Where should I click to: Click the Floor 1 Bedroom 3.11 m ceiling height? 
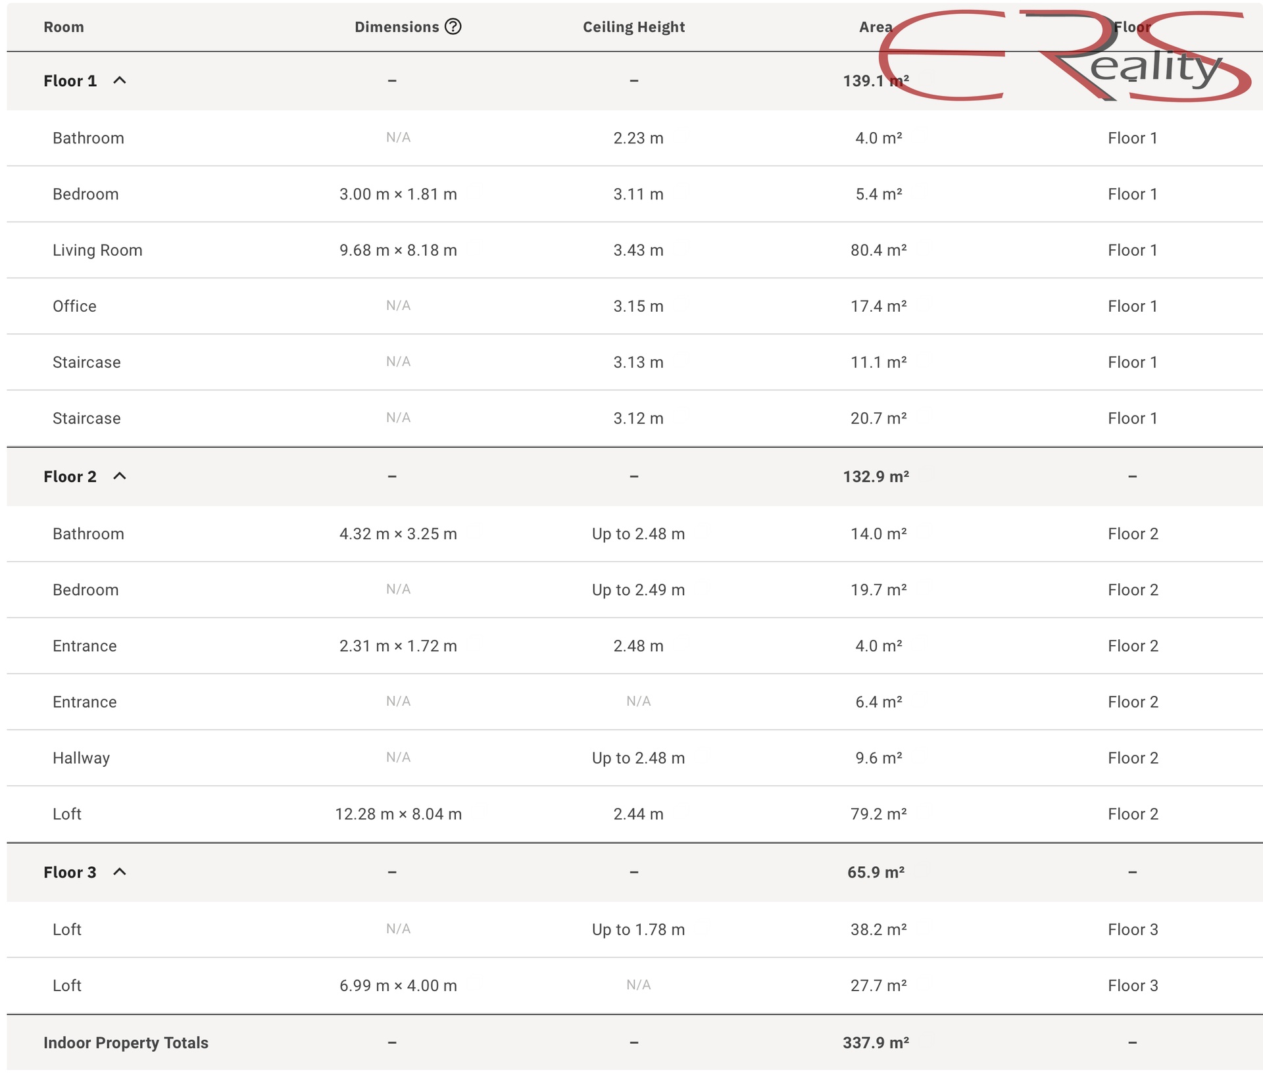pos(638,194)
